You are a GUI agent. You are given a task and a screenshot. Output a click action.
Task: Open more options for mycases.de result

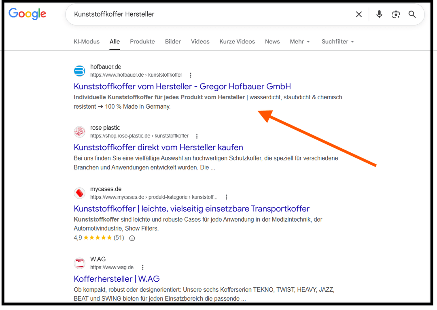tap(226, 197)
